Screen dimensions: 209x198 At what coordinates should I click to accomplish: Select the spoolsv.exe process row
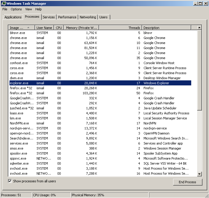pyautogui.click(x=100, y=153)
